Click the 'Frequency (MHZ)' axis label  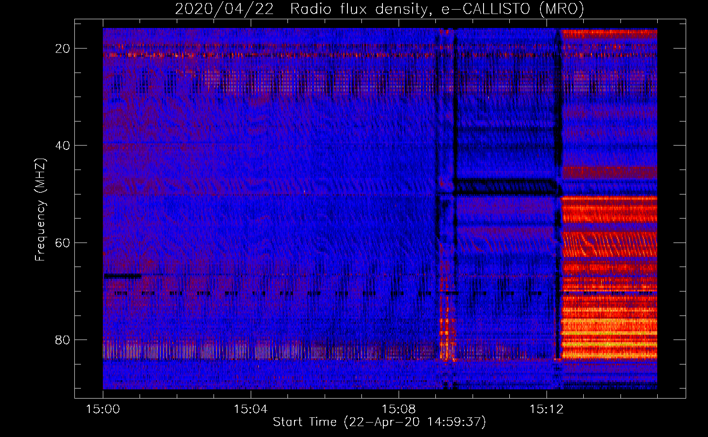tap(40, 210)
